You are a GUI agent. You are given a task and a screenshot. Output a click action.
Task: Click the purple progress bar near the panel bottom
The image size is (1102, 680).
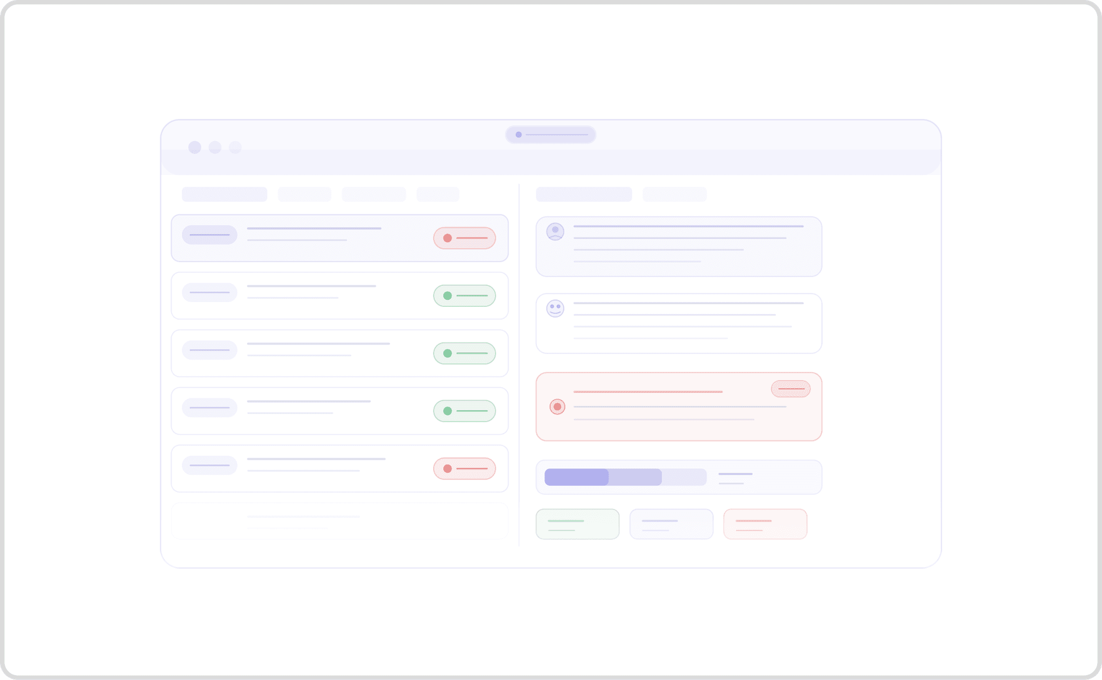point(576,476)
